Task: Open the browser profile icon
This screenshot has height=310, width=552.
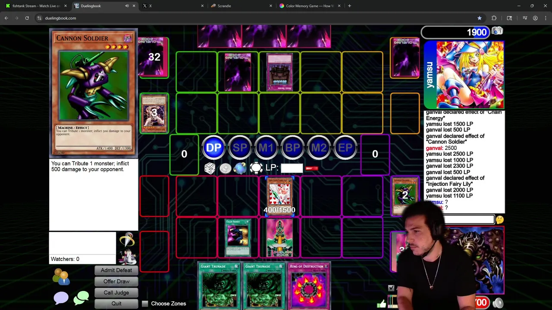Action: (535, 18)
